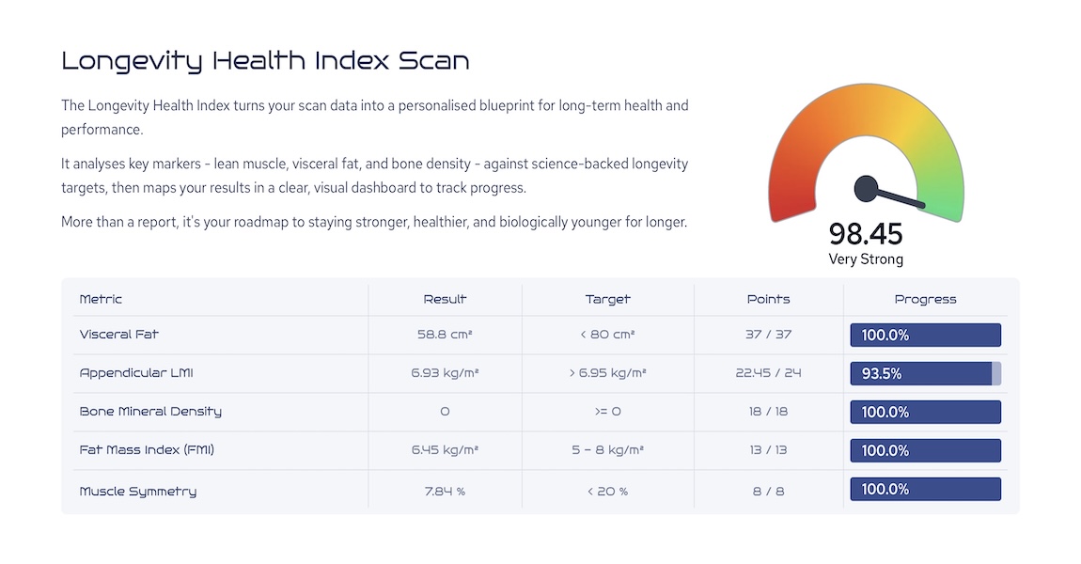Select the Metric column header
This screenshot has width=1081, height=564.
click(x=101, y=299)
